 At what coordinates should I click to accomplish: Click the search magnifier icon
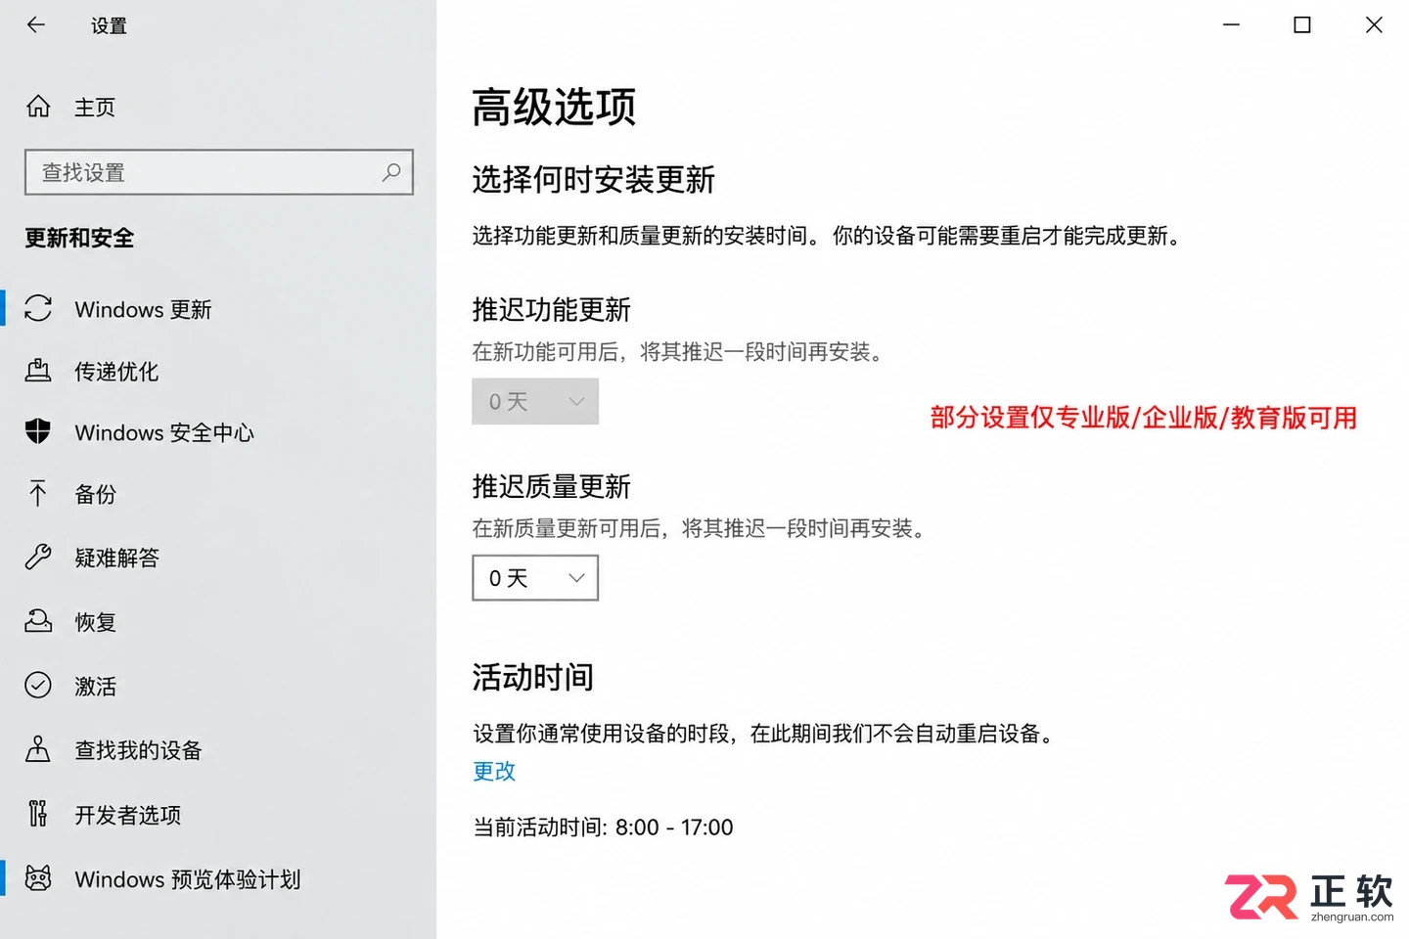pos(391,172)
